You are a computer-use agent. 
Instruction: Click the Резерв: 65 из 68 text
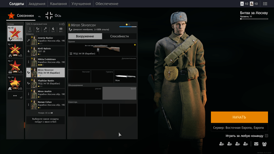coord(45,113)
